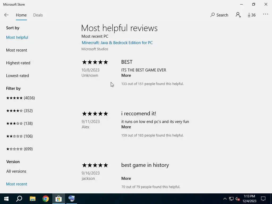Click the star rating of the BEST review
272x204 pixels.
click(x=95, y=62)
